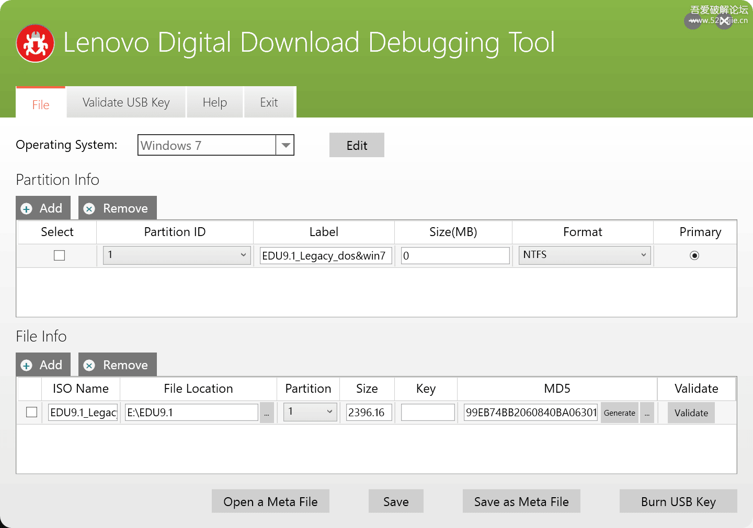This screenshot has width=753, height=528.
Task: Select the Primary radio button
Action: coord(694,255)
